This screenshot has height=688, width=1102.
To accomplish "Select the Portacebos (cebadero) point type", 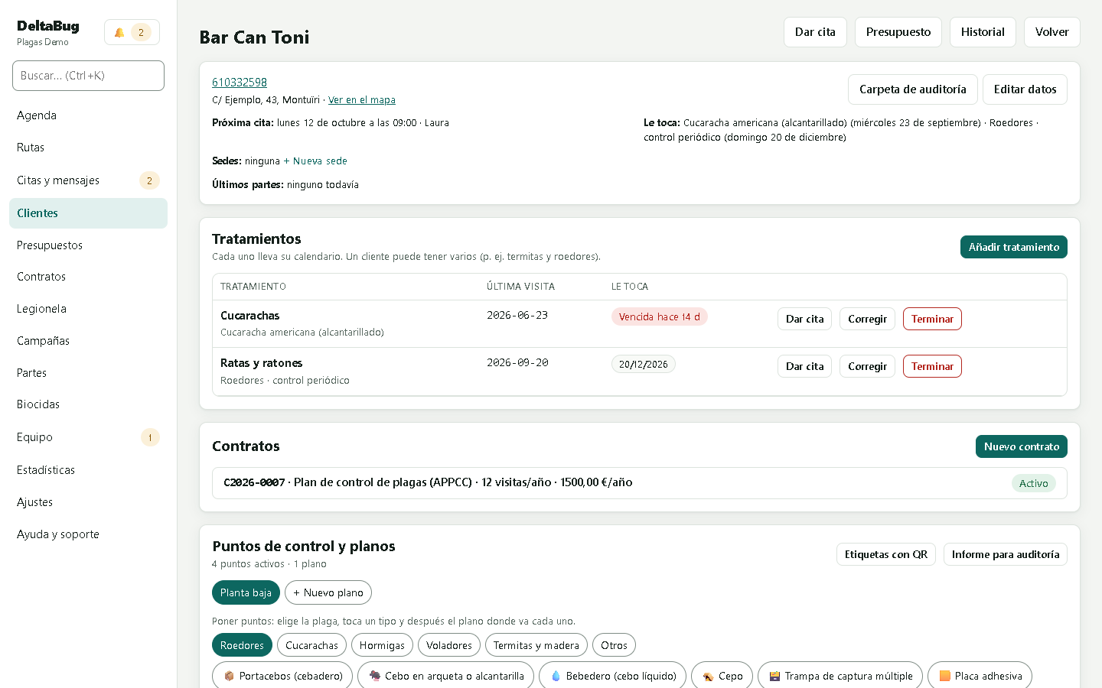I will coord(282,676).
